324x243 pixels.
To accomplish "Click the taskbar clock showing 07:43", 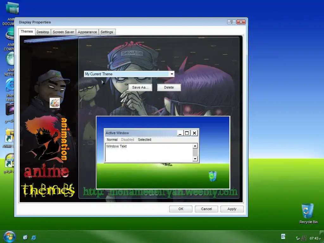I will (x=314, y=238).
